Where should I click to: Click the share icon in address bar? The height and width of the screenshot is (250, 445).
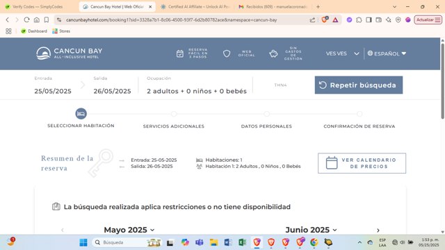tap(312, 20)
